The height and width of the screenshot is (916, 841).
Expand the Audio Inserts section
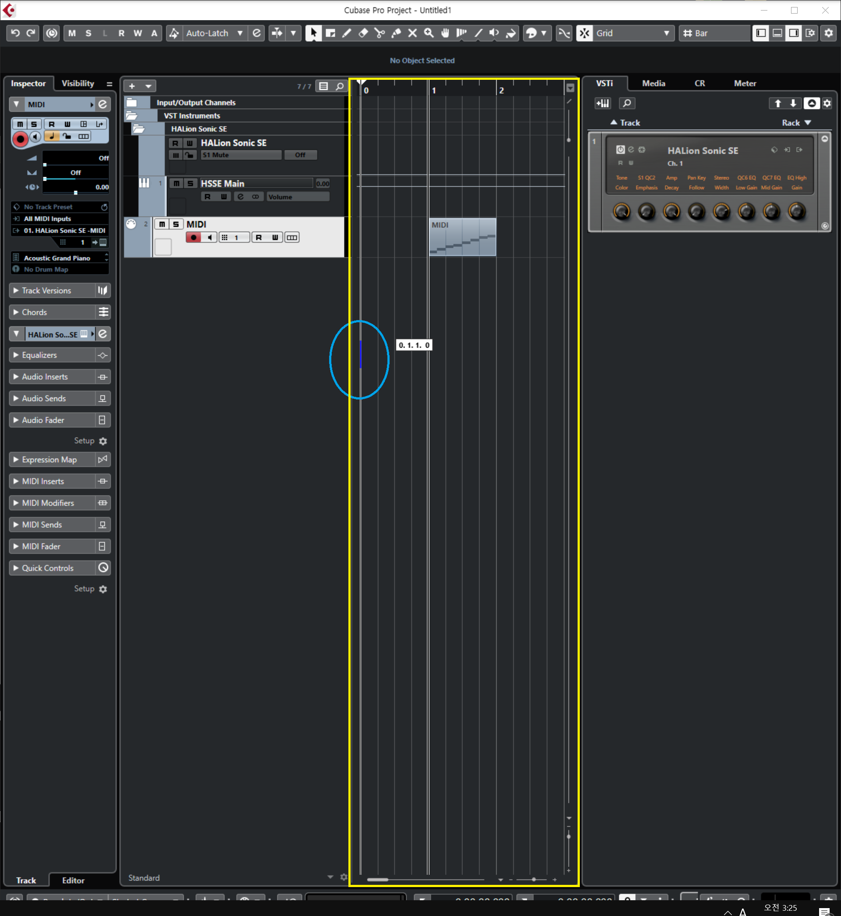pos(51,377)
